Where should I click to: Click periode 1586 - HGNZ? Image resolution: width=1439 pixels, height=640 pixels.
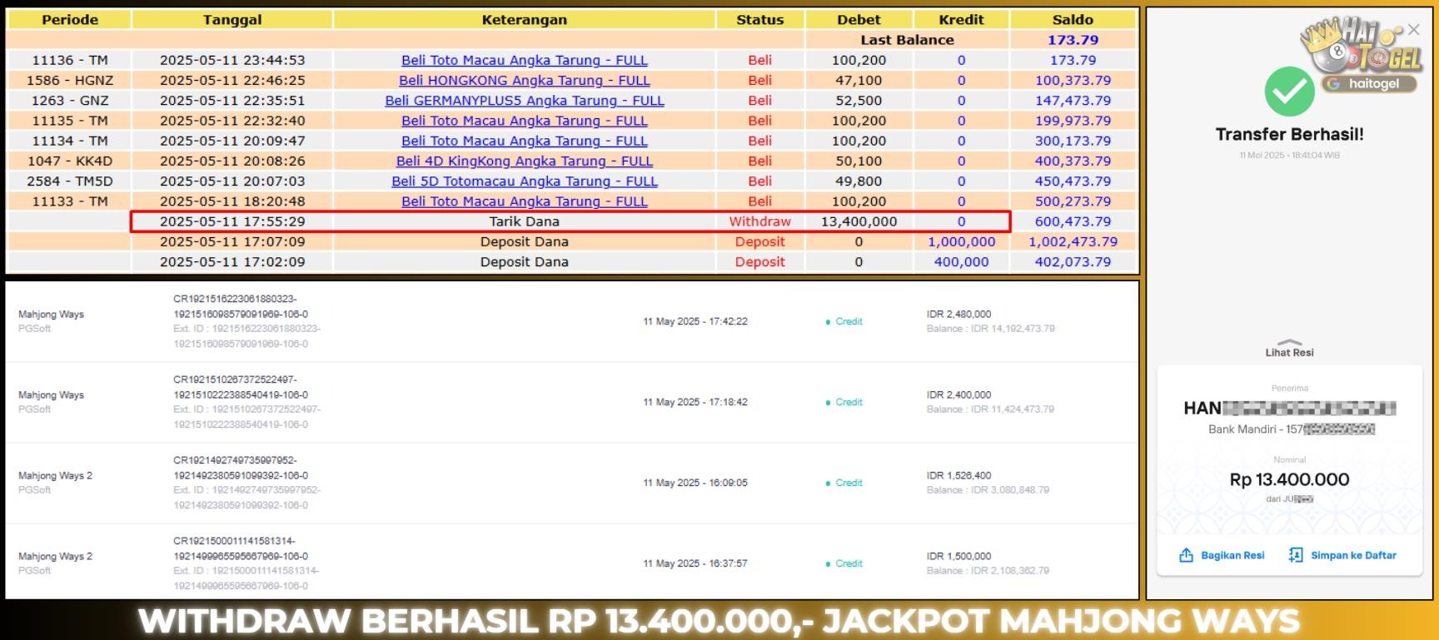(x=70, y=80)
